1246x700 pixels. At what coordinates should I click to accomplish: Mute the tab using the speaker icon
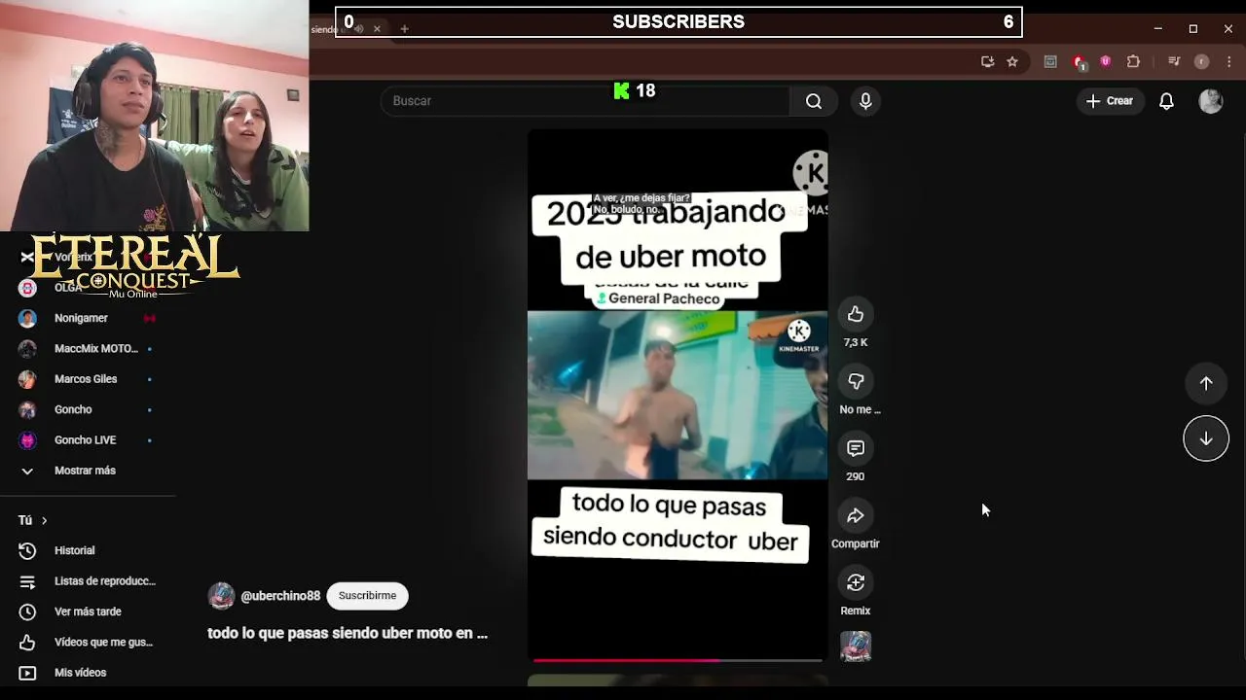pos(358,29)
